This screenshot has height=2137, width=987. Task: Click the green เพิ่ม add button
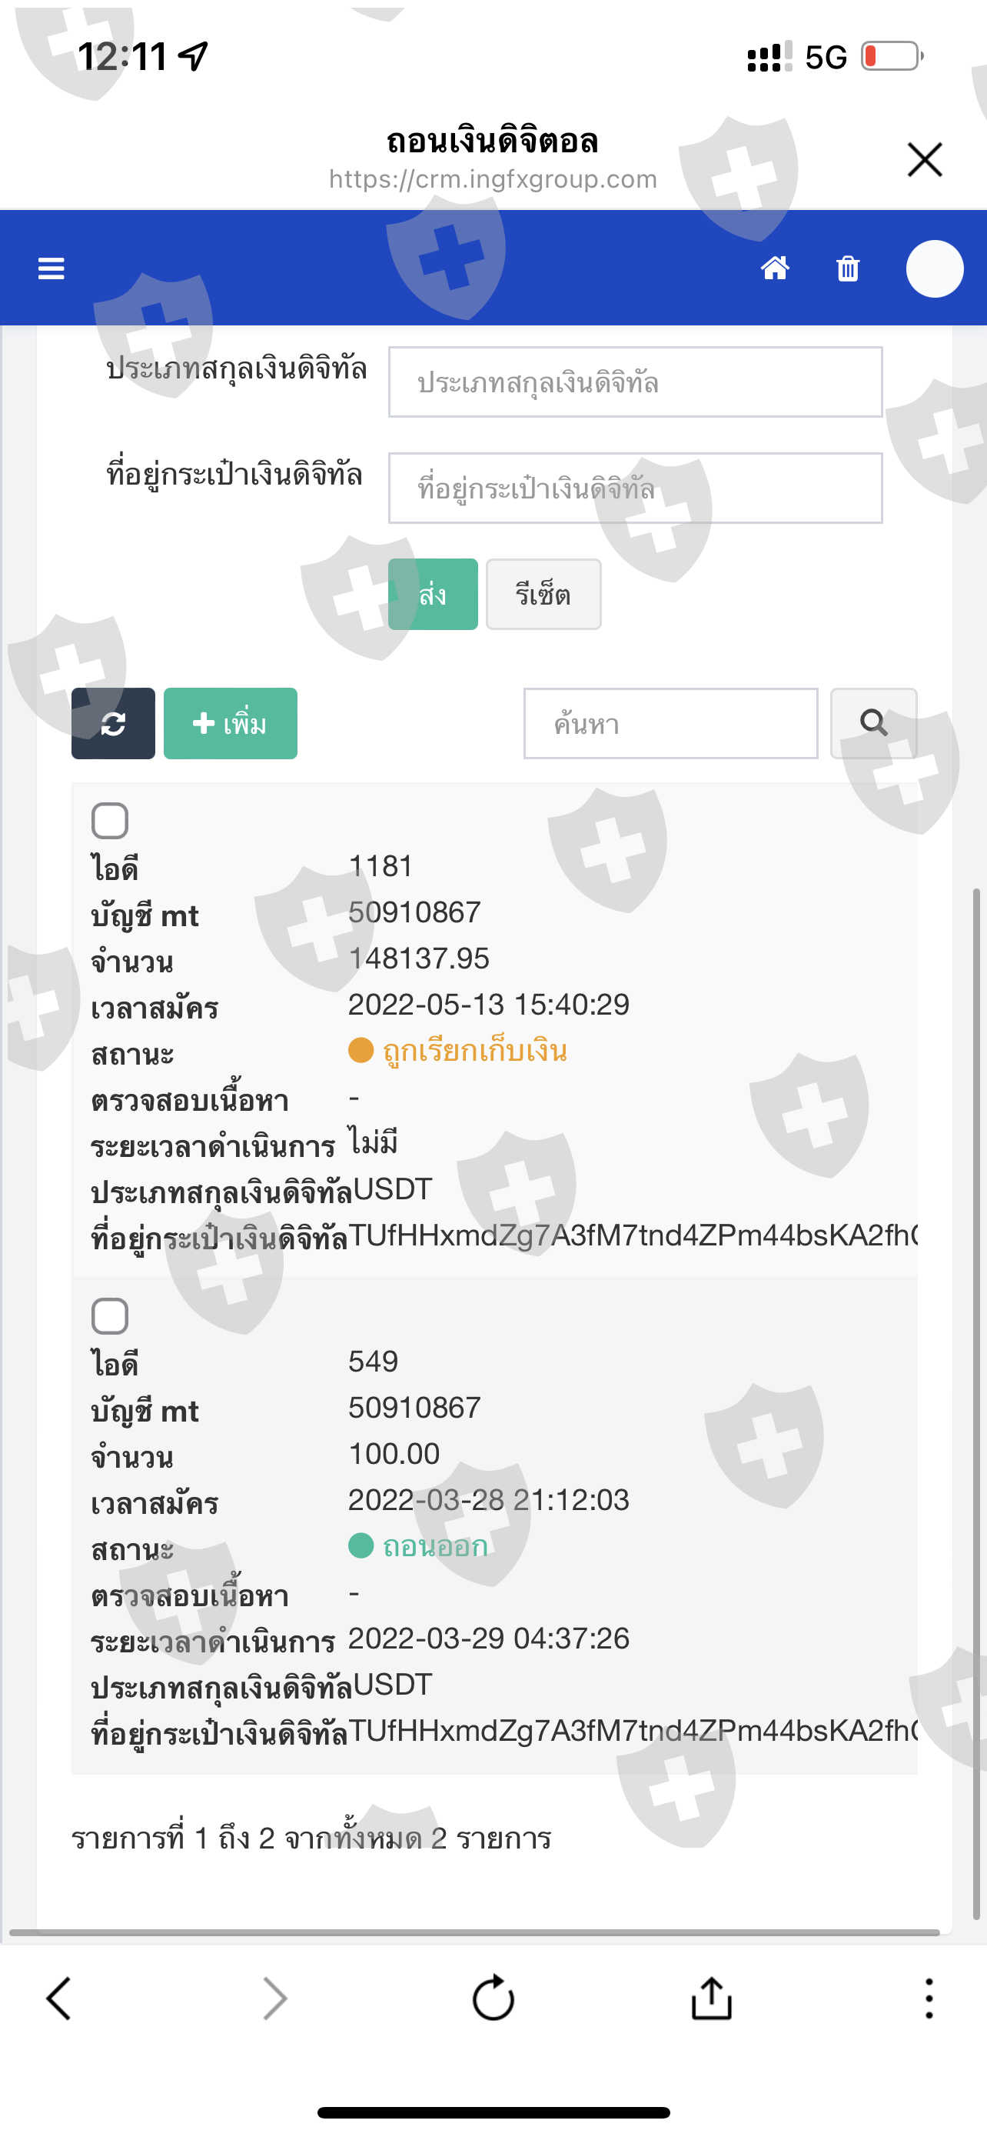pyautogui.click(x=231, y=723)
